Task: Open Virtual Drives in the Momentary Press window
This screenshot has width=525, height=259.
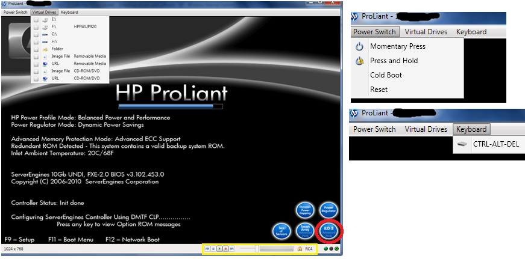Action: (x=426, y=32)
